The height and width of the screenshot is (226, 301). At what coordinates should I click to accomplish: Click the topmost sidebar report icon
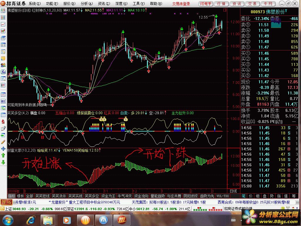tap(3, 11)
